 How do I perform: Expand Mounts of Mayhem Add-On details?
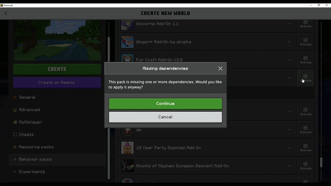(x=289, y=166)
